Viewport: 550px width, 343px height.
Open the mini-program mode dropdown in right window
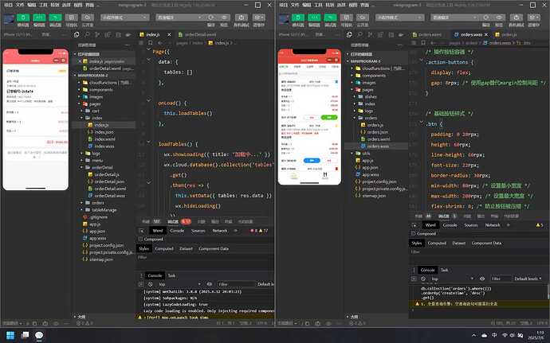point(399,18)
